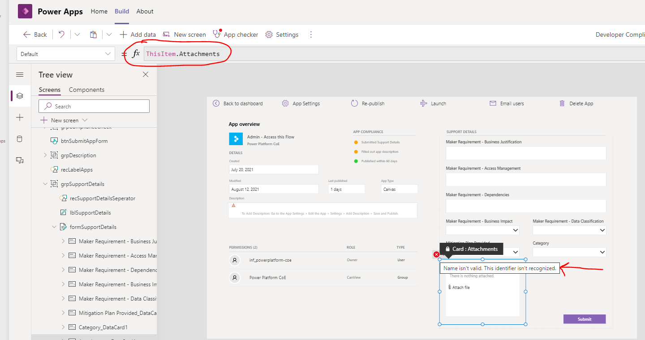This screenshot has width=645, height=340.
Task: Open the Data sources icon in left rail
Action: click(x=19, y=139)
